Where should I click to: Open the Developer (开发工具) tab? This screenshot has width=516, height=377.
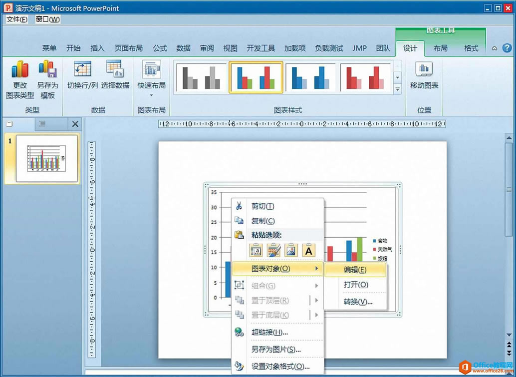point(261,48)
